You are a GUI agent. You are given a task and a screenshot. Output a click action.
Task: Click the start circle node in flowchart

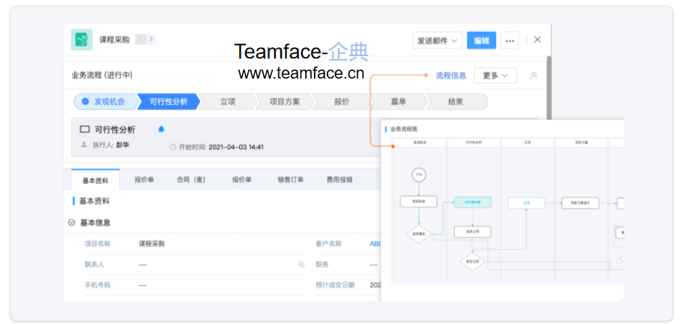tap(419, 175)
